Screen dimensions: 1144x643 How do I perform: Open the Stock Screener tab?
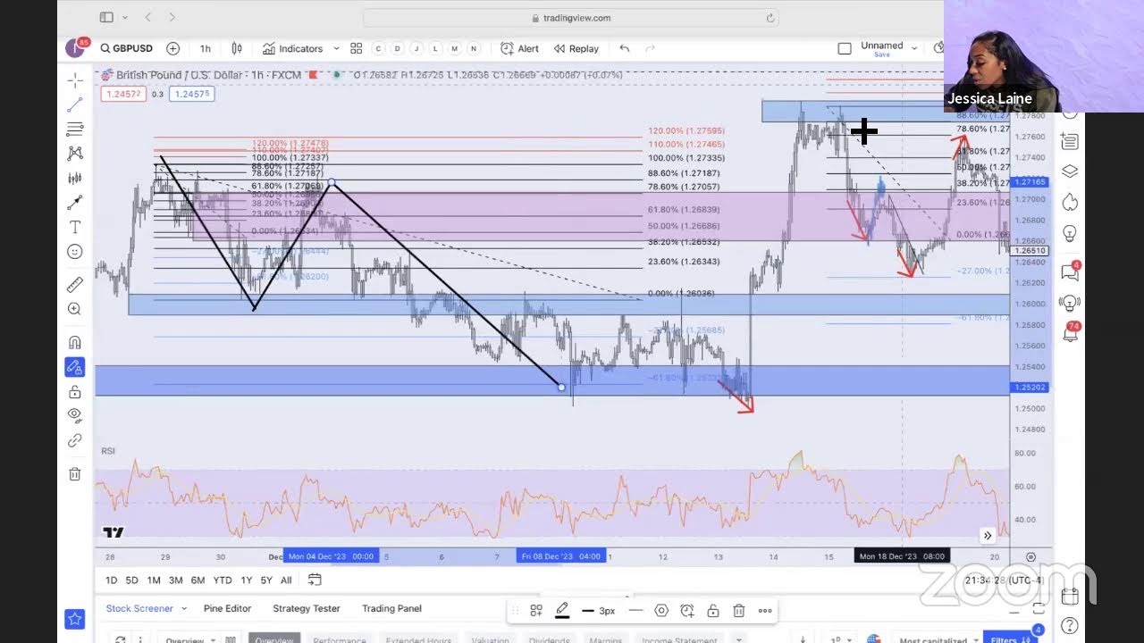139,608
